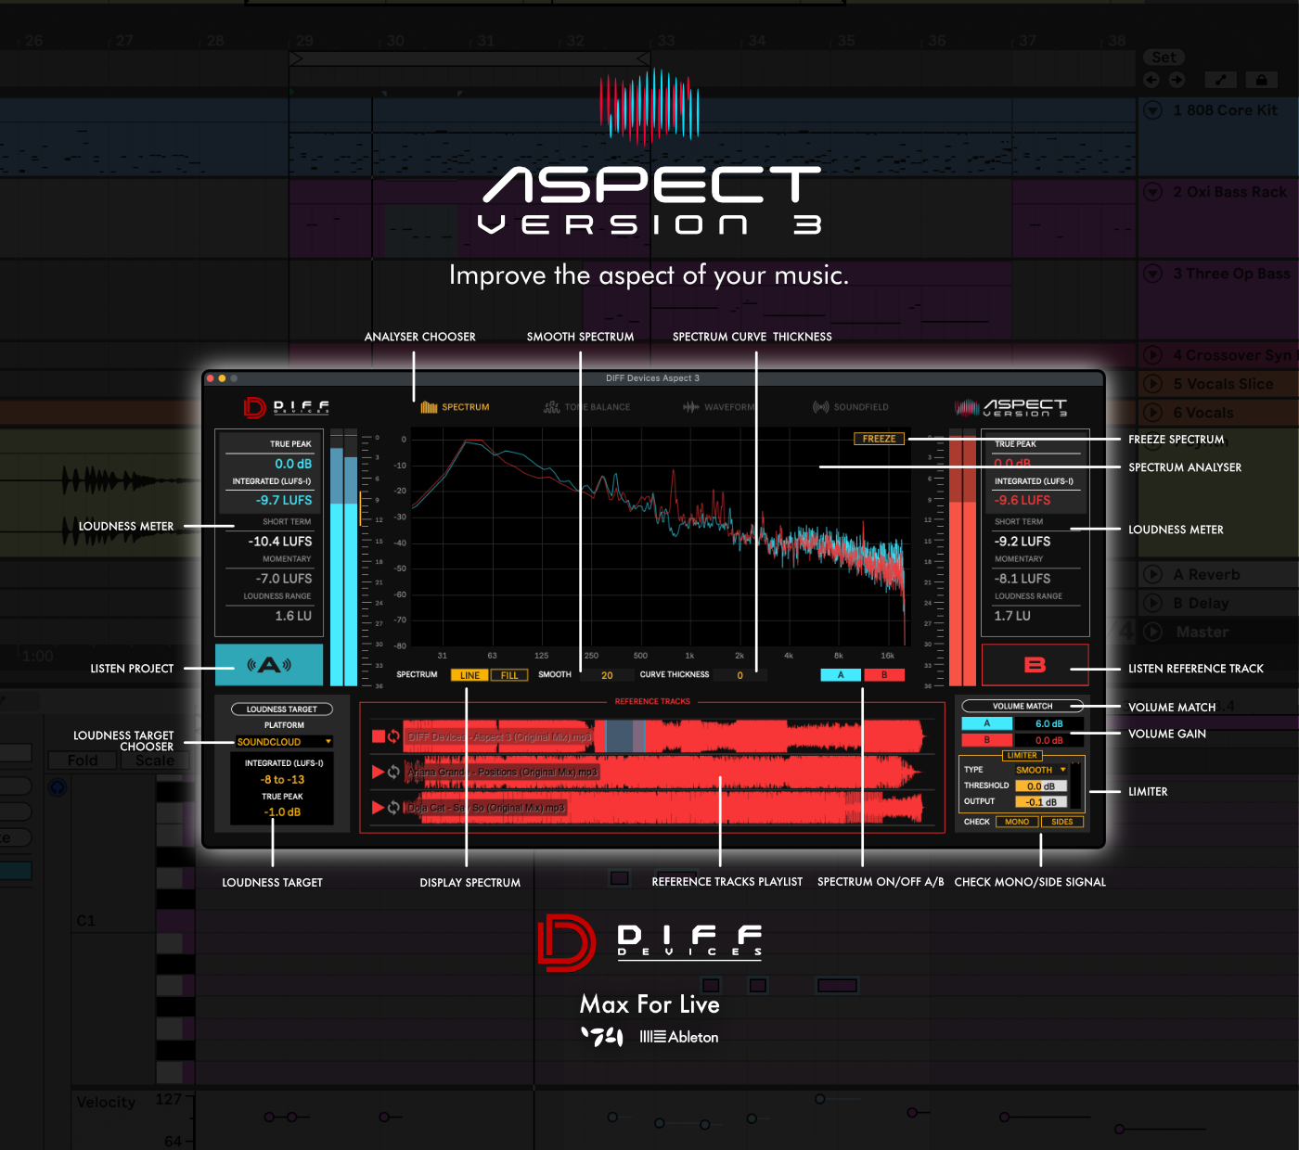The image size is (1299, 1150).
Task: Click the CURVE THICKNESS value box
Action: [x=740, y=675]
